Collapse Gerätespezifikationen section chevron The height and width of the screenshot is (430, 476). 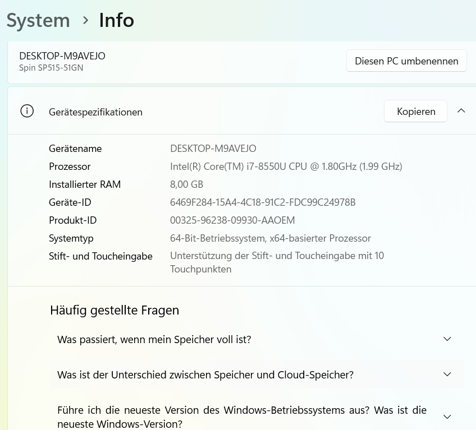[461, 111]
